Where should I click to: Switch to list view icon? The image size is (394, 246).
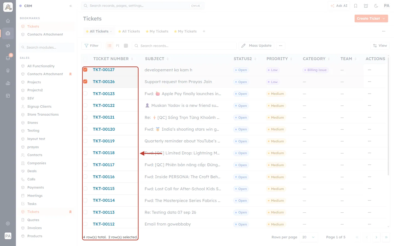click(109, 46)
